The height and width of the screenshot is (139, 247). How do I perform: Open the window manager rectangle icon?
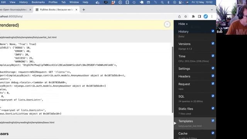pyautogui.click(x=127, y=2)
